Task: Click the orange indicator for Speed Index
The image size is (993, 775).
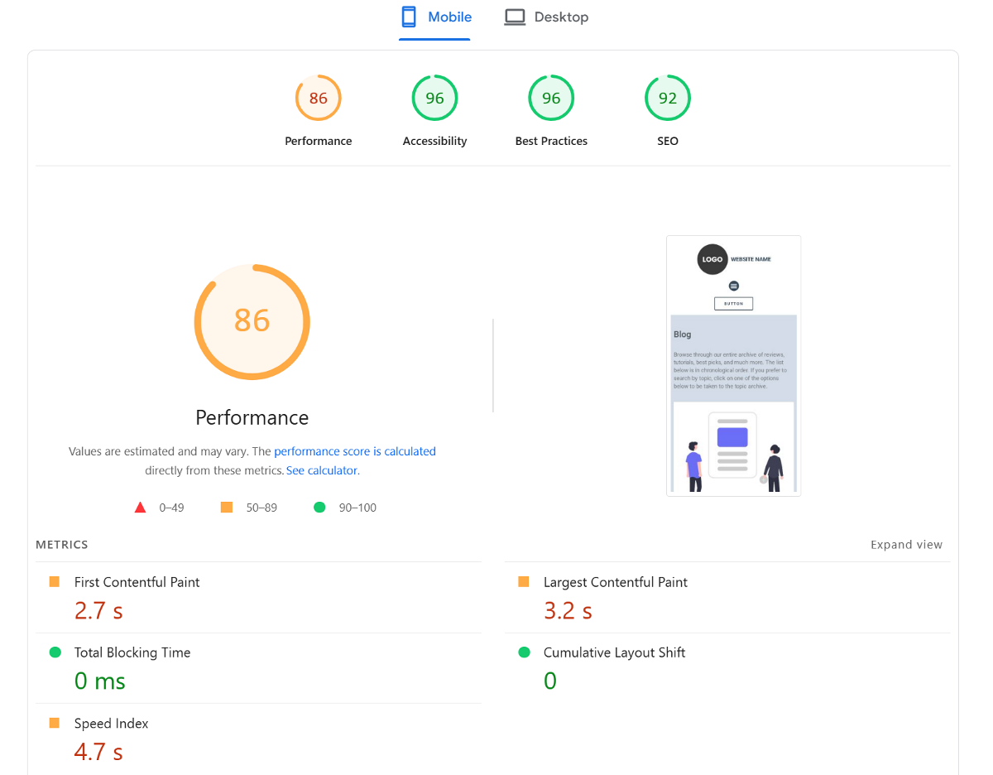Action: pyautogui.click(x=55, y=723)
